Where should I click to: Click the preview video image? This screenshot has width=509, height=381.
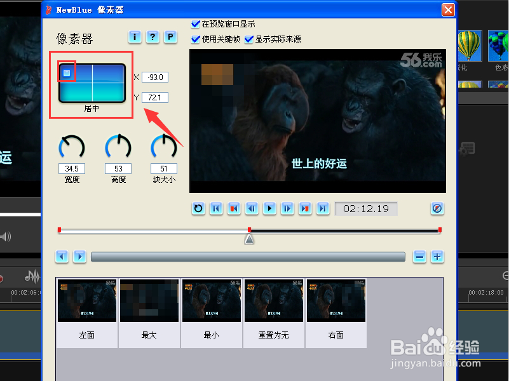(x=318, y=121)
